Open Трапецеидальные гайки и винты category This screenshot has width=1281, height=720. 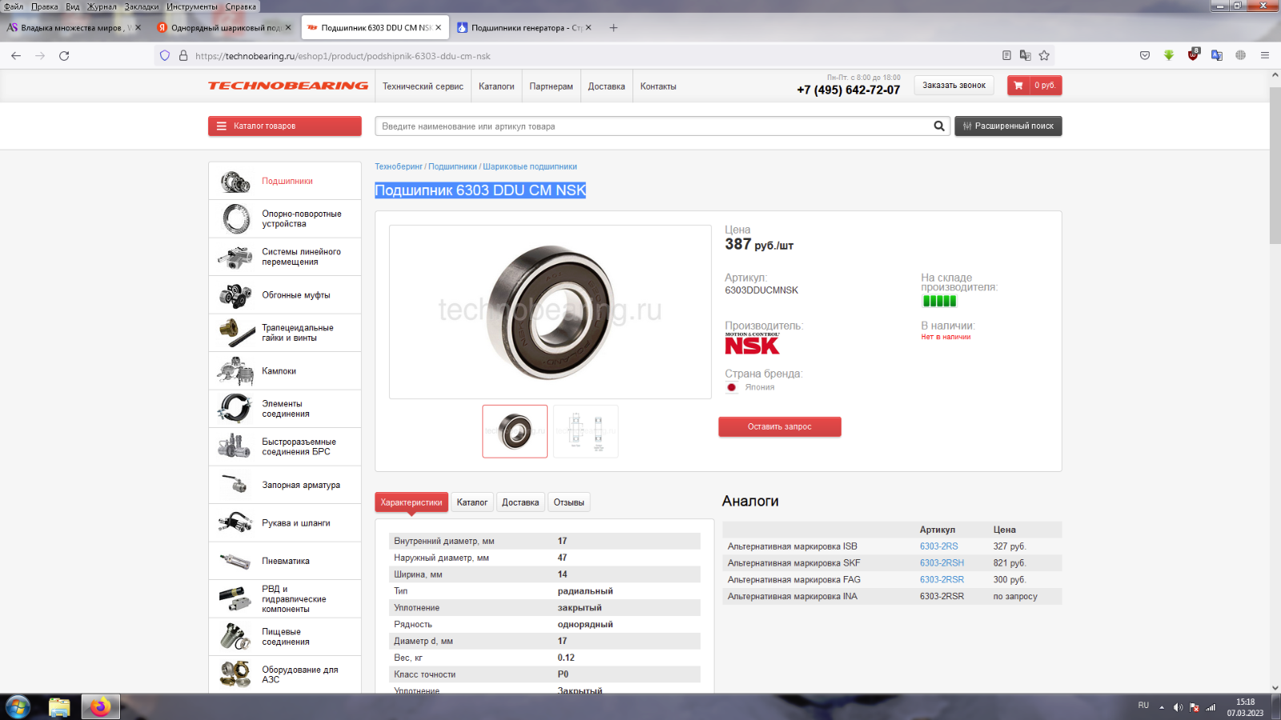point(285,333)
